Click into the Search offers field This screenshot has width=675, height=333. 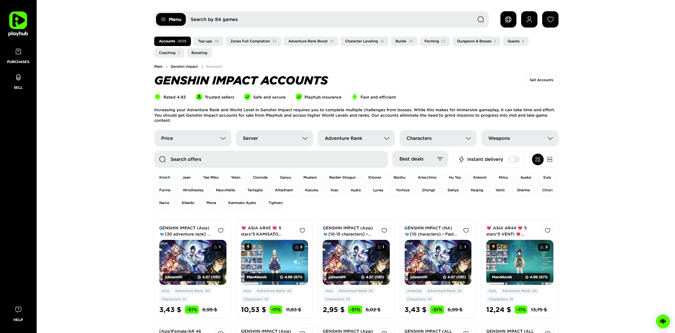click(x=271, y=159)
